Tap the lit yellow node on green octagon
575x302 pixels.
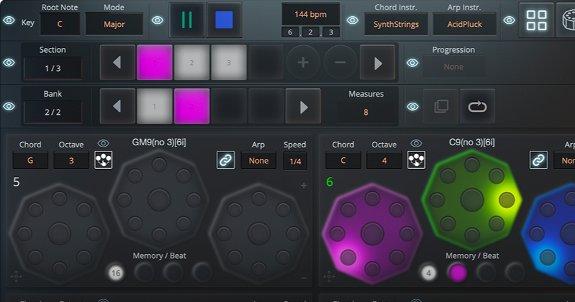(507, 200)
